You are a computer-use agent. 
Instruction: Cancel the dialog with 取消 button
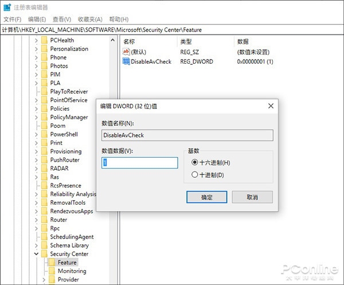(252, 197)
